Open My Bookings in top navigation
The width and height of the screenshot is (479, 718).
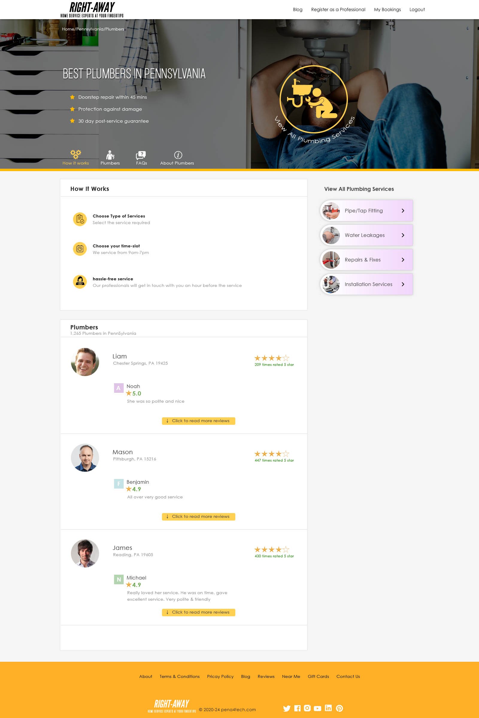[x=387, y=10]
